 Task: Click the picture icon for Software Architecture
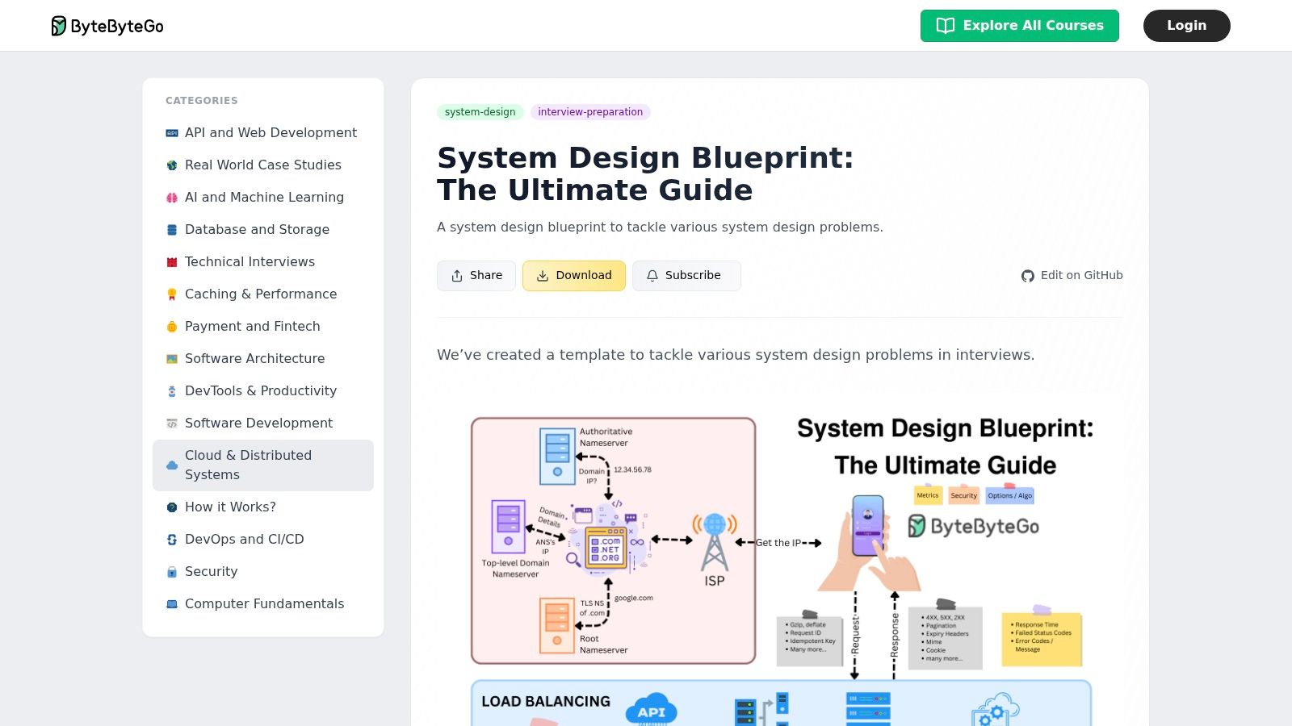tap(172, 359)
